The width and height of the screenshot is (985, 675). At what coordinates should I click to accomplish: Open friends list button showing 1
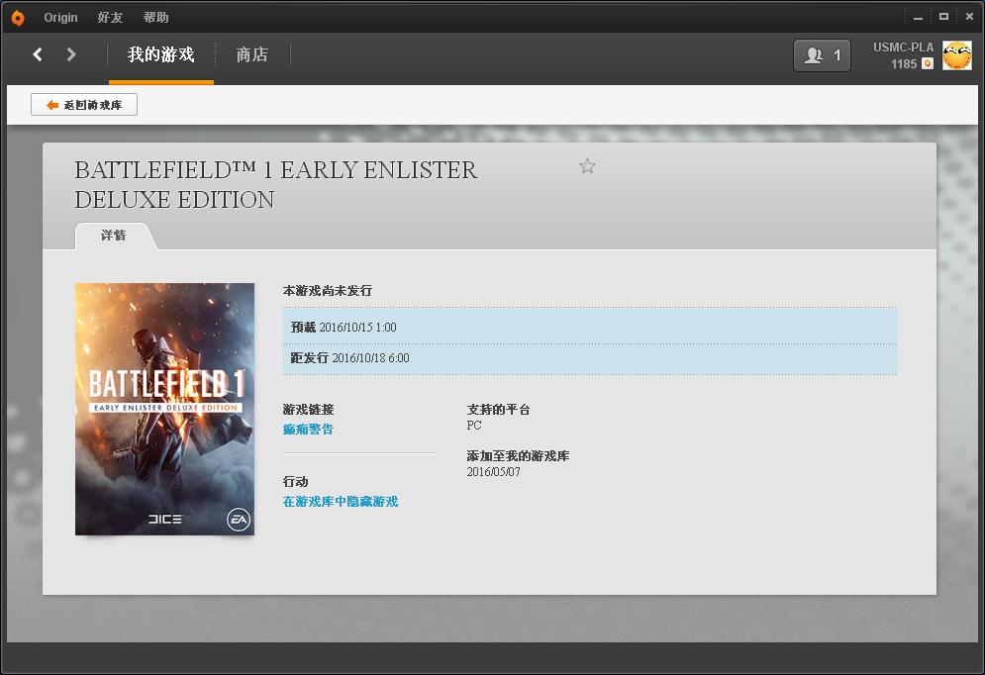[x=822, y=55]
